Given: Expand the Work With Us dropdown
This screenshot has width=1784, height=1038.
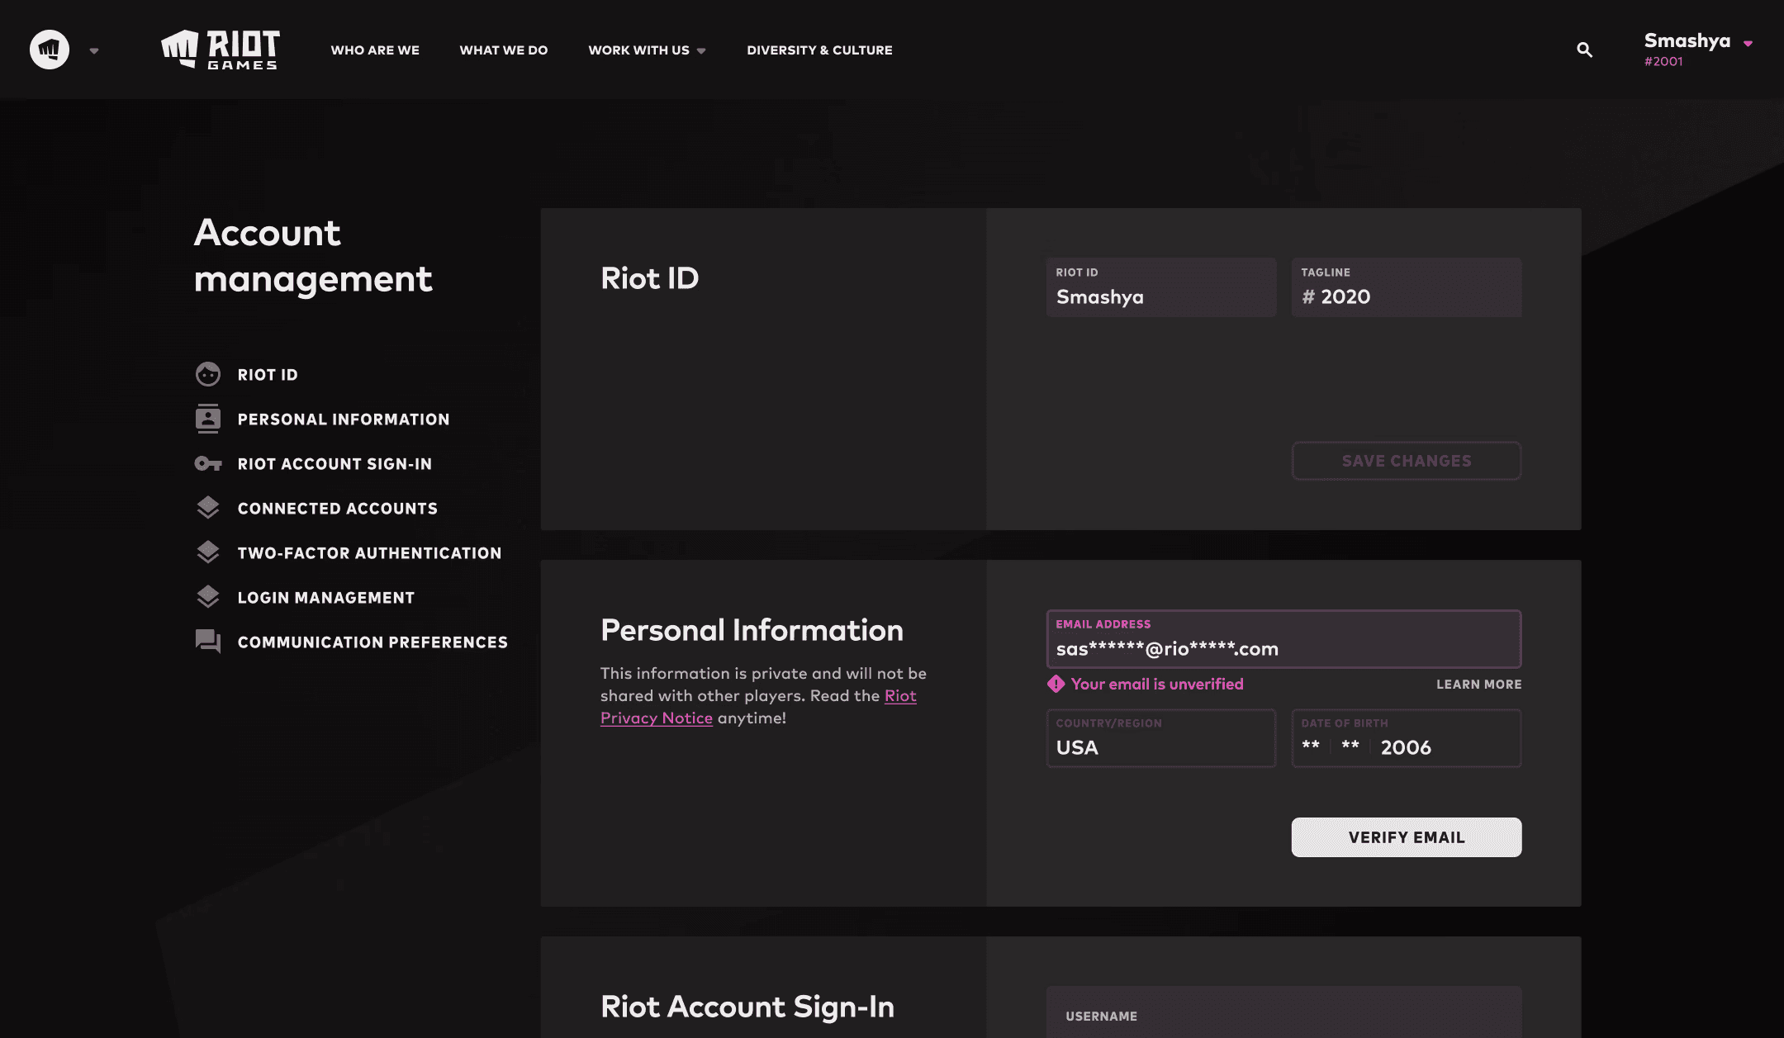Looking at the screenshot, I should [x=647, y=50].
